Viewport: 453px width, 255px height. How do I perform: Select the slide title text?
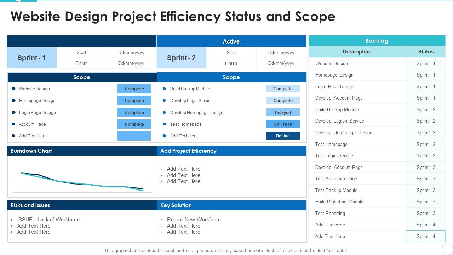coord(173,17)
